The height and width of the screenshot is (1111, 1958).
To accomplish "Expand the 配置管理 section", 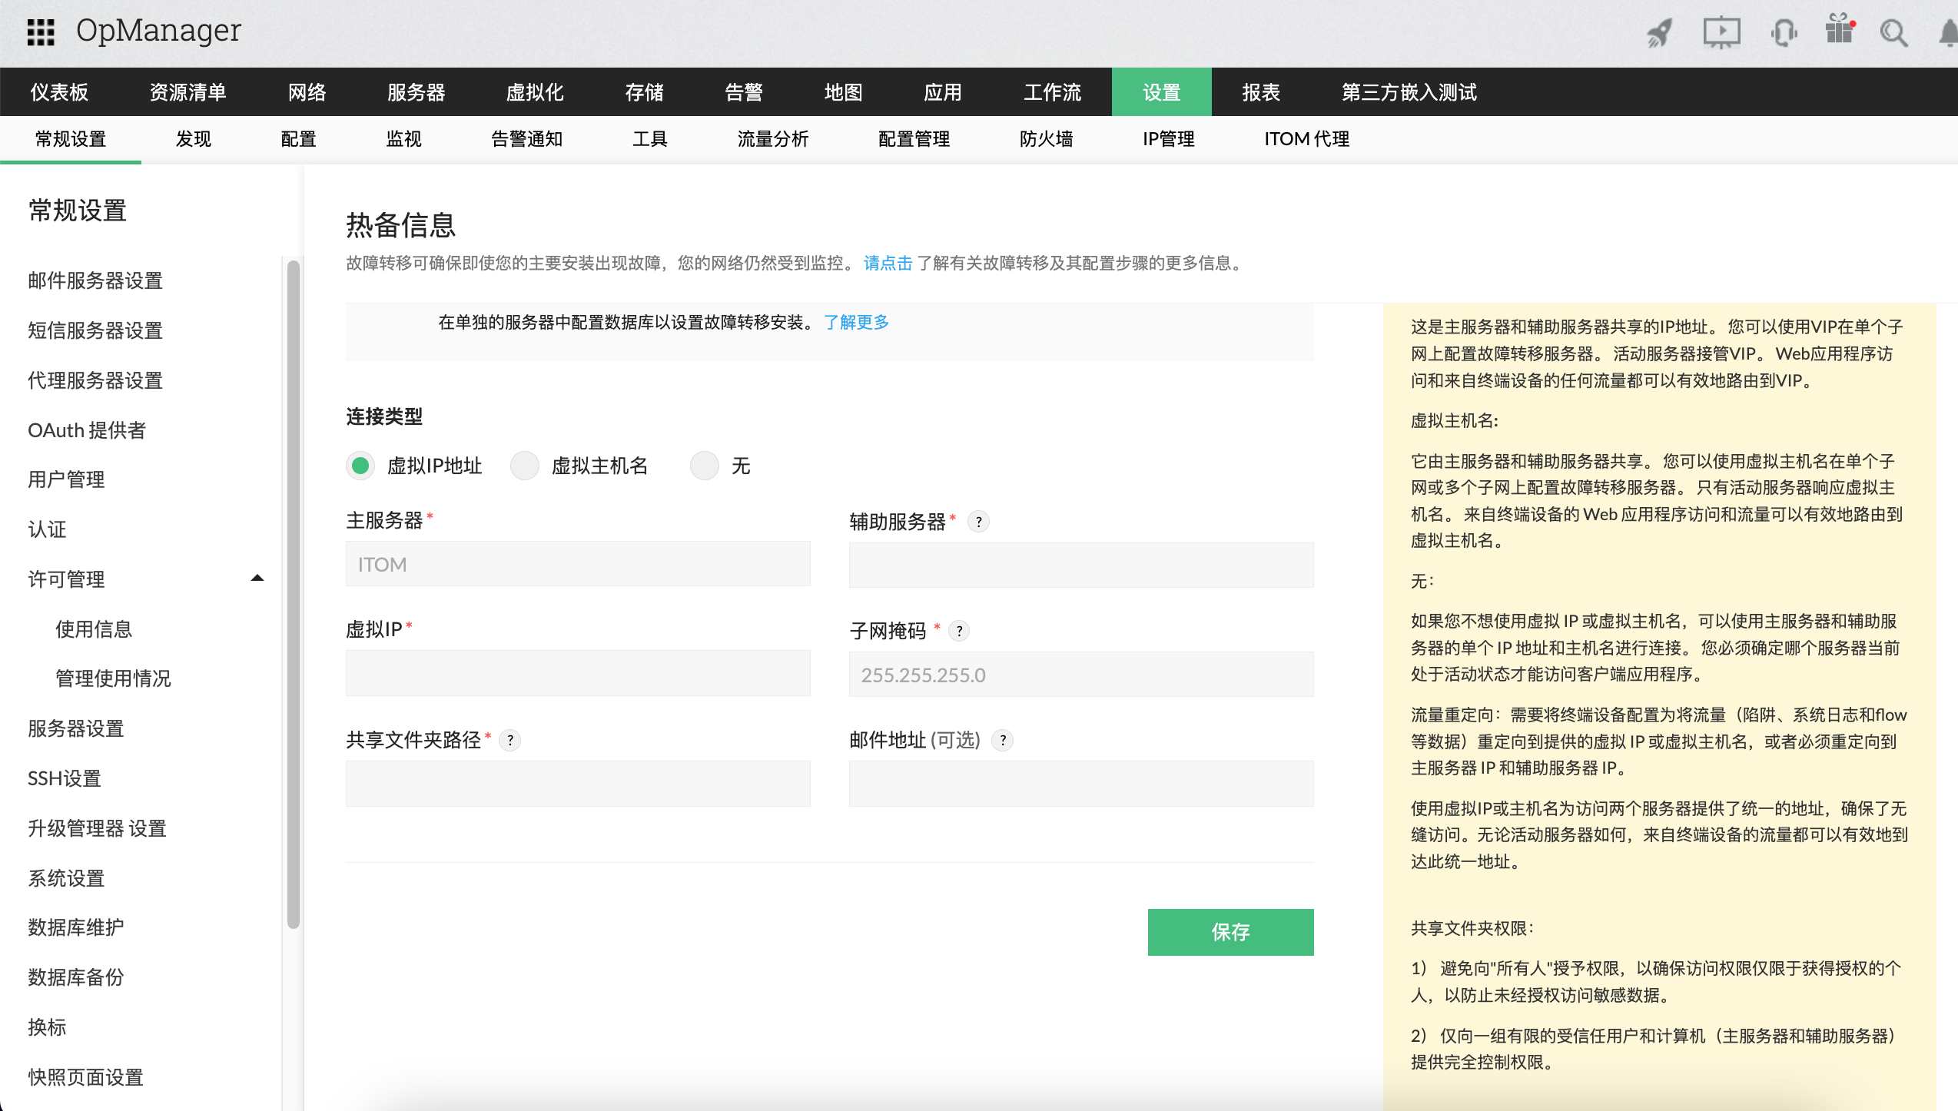I will [912, 139].
